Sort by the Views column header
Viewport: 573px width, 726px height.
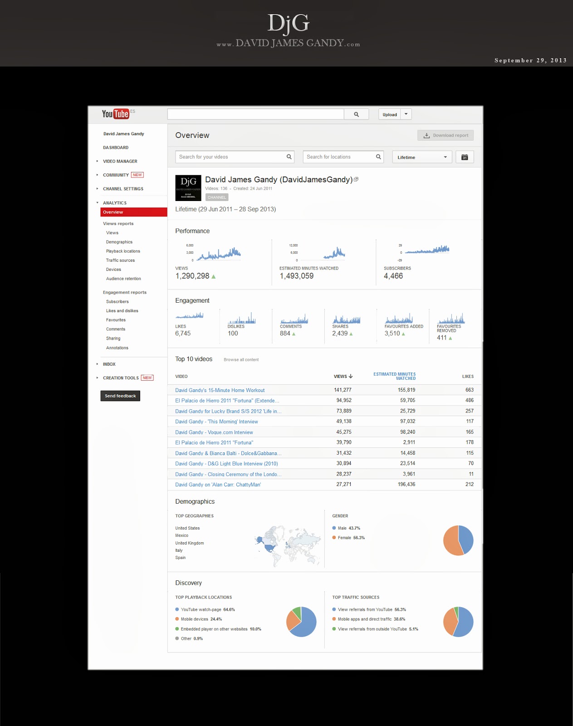coord(343,376)
